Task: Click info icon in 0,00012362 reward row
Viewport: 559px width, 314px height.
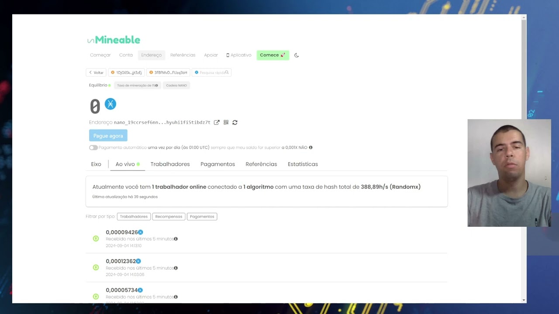Action: coord(176,268)
